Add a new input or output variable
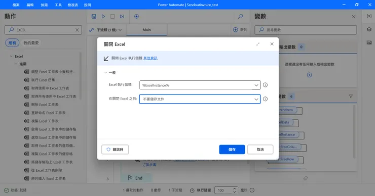 [x=309, y=75]
